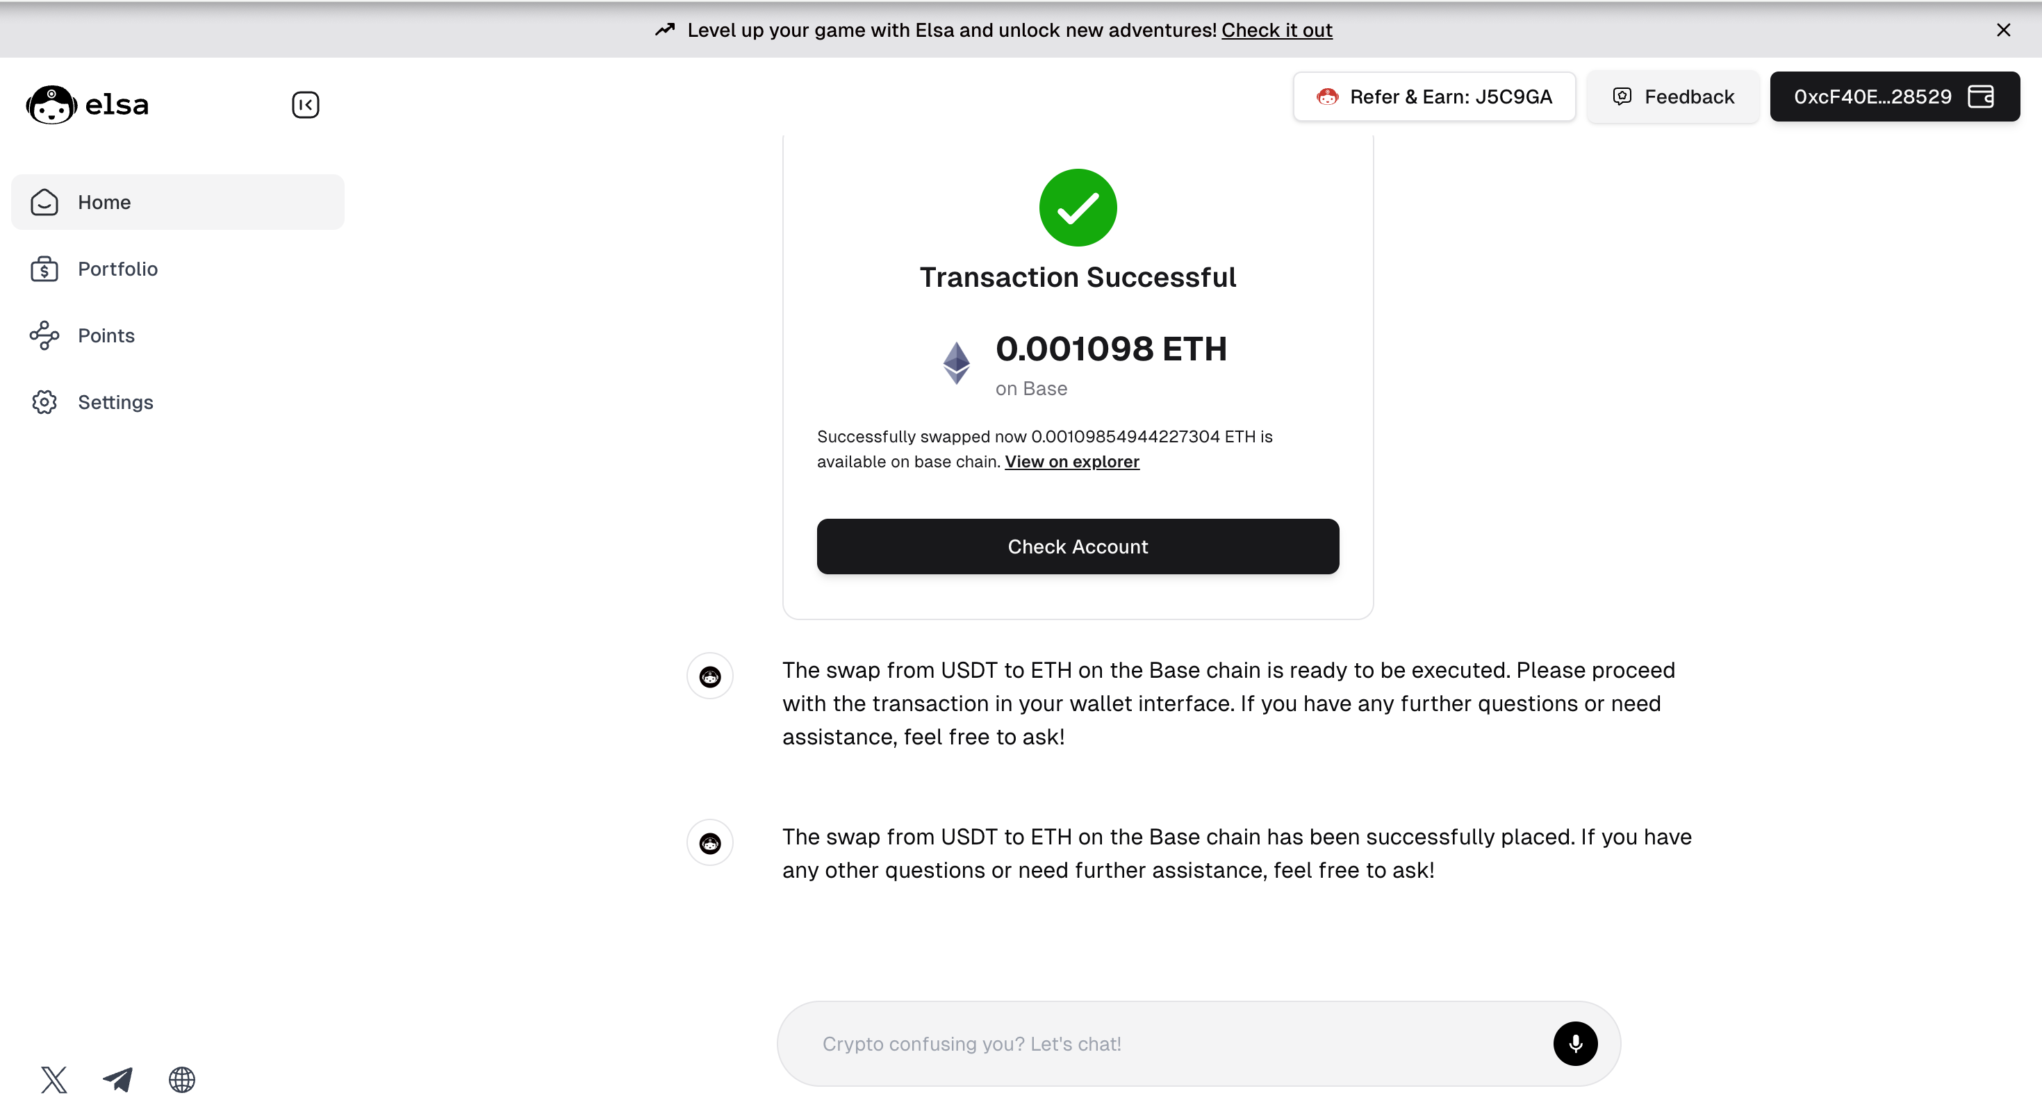Image resolution: width=2042 pixels, height=1109 pixels.
Task: Open the Telegram paper plane icon
Action: (x=118, y=1079)
